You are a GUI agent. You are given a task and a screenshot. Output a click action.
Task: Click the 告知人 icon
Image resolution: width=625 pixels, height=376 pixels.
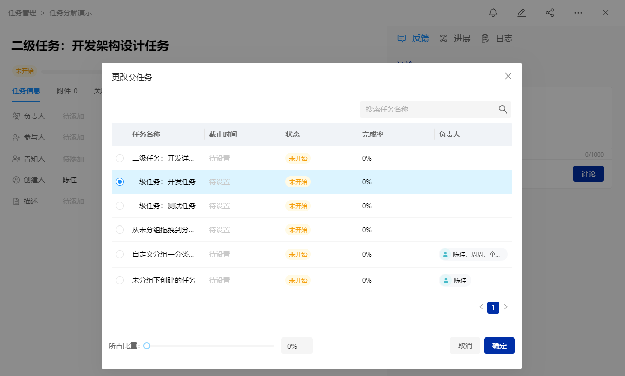pos(16,159)
